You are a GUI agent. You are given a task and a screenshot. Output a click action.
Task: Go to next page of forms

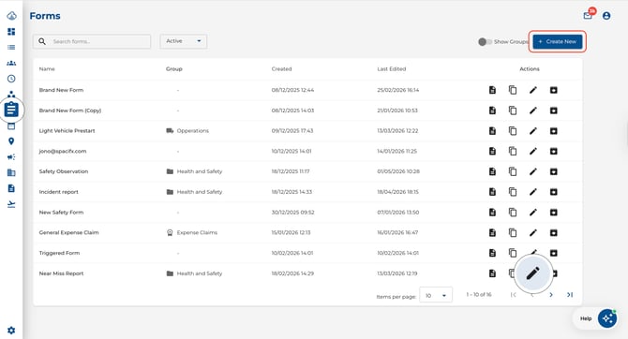(x=551, y=295)
